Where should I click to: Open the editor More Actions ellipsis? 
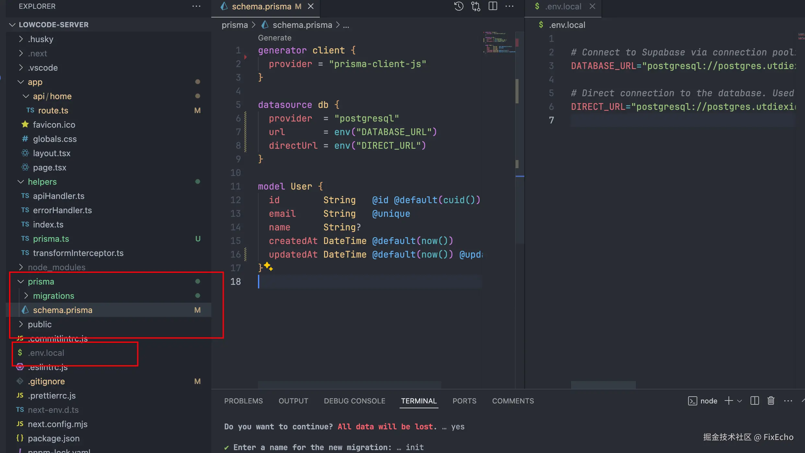(509, 6)
